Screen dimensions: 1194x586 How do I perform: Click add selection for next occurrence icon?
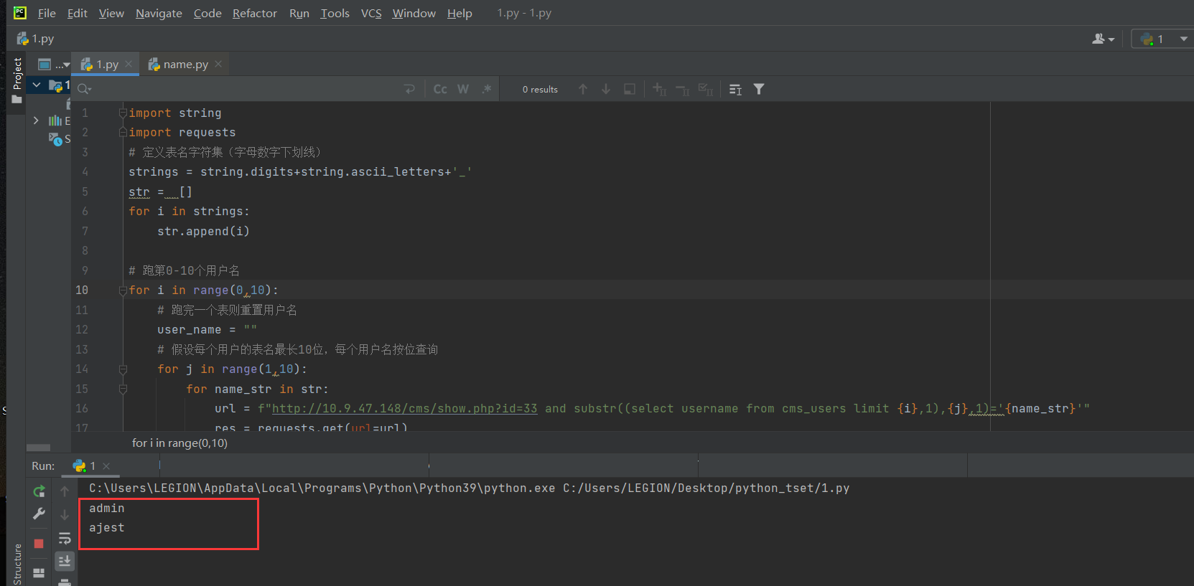[x=660, y=89]
